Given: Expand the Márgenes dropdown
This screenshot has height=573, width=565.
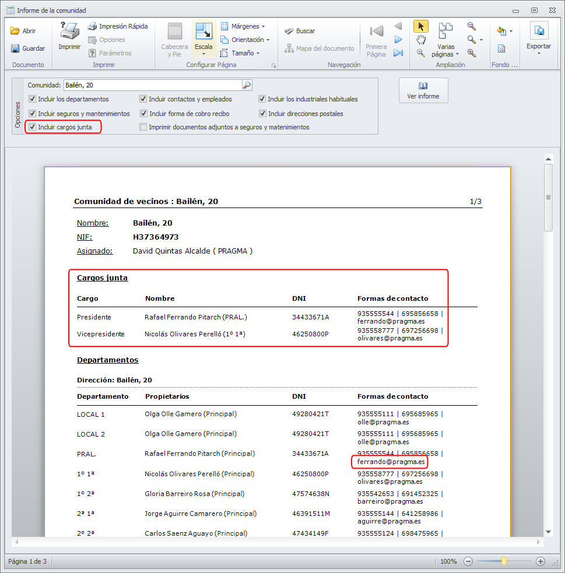Looking at the screenshot, I should pos(243,26).
